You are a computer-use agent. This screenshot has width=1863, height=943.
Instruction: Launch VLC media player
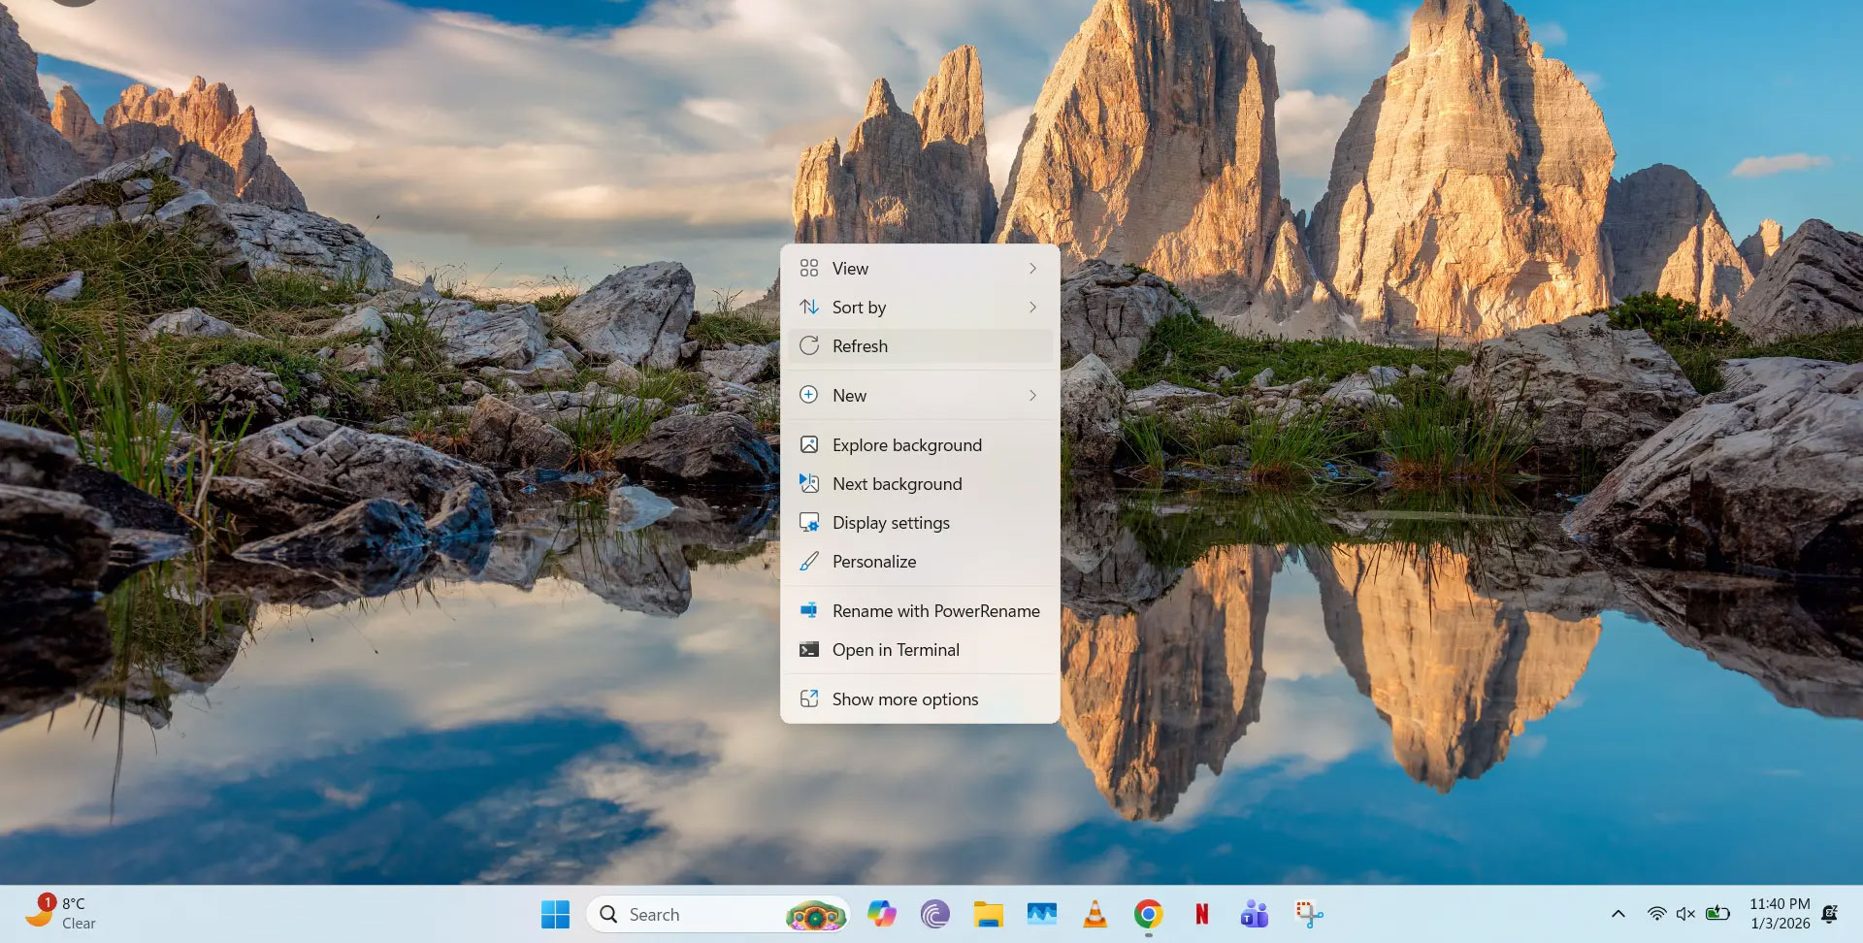point(1095,914)
